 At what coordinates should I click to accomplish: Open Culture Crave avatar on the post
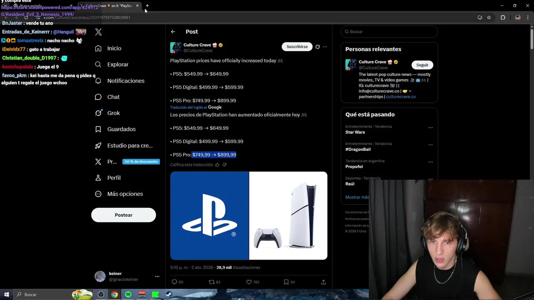click(x=176, y=47)
